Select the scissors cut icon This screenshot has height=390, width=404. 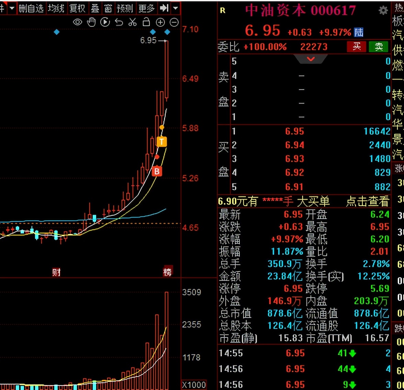click(x=133, y=22)
